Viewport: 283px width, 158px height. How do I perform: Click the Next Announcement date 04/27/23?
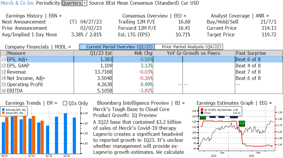tap(91, 22)
